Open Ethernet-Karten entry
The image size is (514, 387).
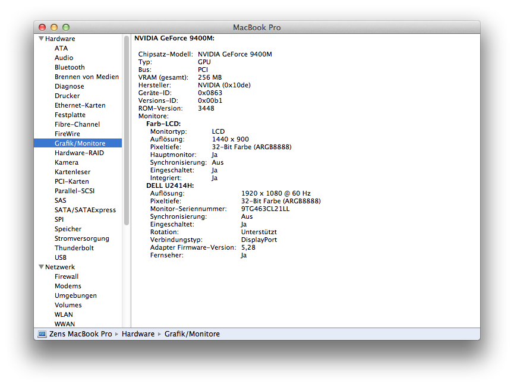[x=80, y=105]
